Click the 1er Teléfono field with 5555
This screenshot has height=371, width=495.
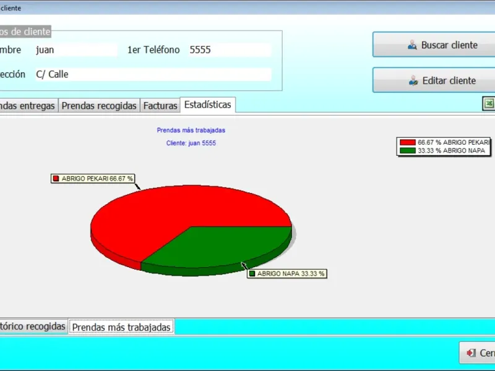(x=230, y=50)
